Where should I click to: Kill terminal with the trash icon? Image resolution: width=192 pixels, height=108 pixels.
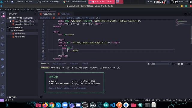pos(182,64)
